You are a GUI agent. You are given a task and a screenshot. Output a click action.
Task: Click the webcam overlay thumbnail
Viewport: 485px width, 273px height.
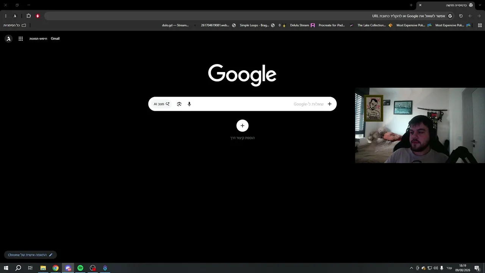point(420,126)
